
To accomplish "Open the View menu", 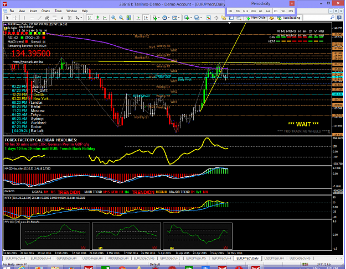I will [22, 11].
